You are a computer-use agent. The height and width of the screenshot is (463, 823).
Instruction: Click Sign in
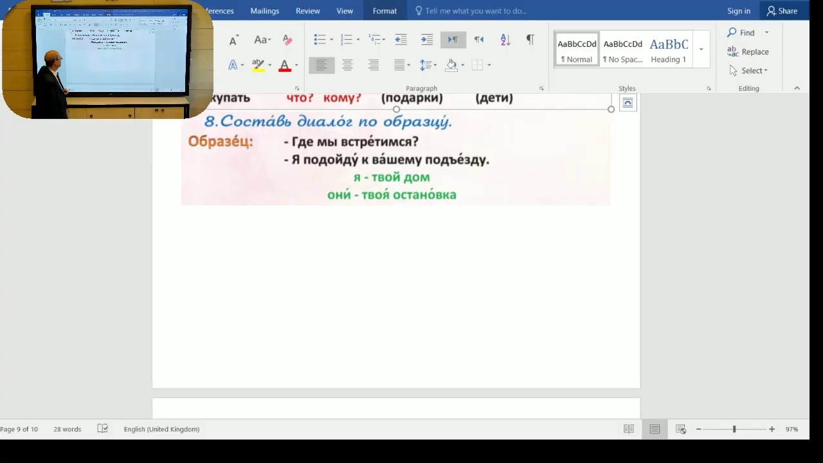coord(739,11)
